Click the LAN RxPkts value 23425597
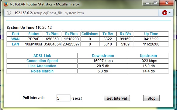 tap(71, 44)
